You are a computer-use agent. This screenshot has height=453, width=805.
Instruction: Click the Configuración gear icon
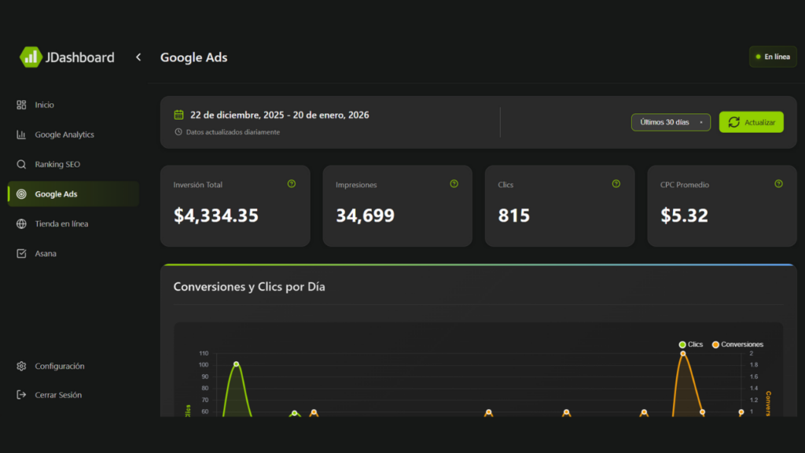[21, 366]
